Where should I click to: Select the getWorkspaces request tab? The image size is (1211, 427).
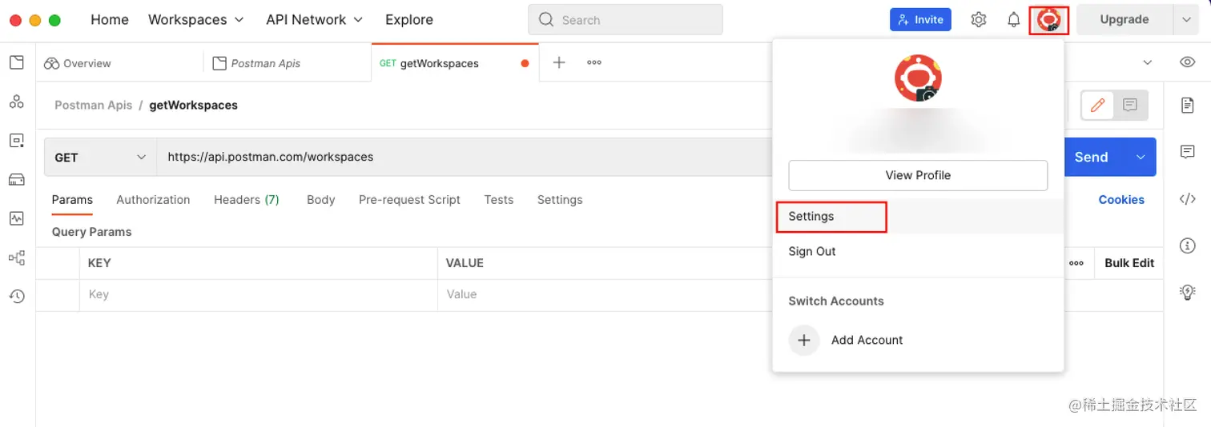point(455,63)
